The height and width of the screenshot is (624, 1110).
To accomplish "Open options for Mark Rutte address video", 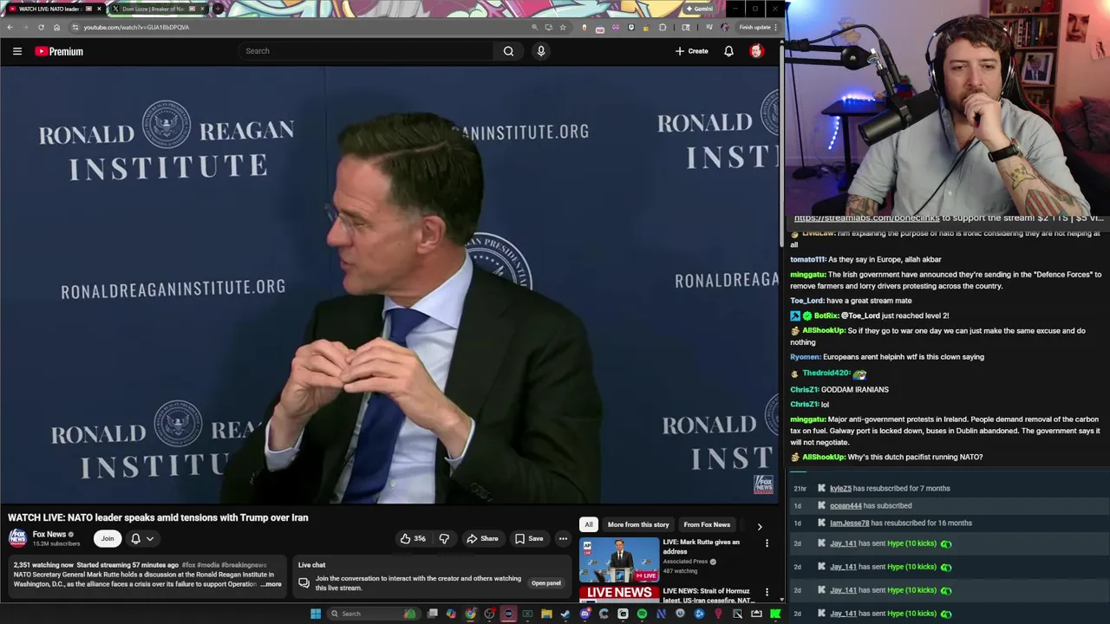I will [767, 543].
